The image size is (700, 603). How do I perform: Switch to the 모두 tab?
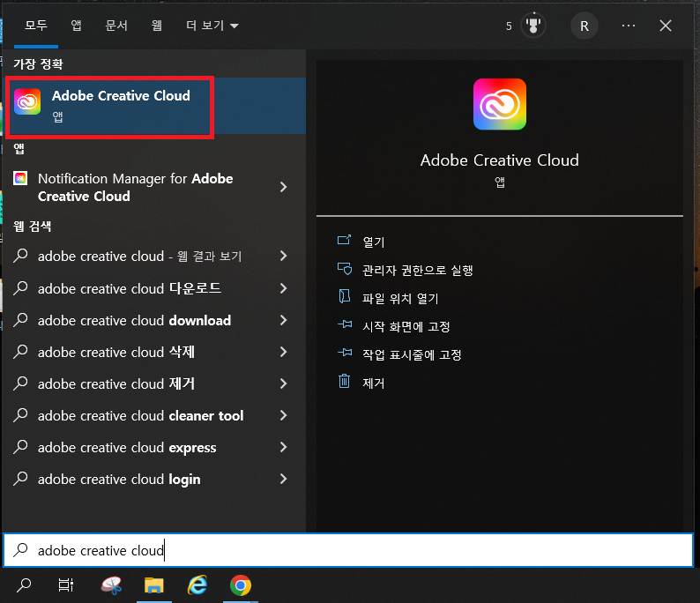[36, 26]
